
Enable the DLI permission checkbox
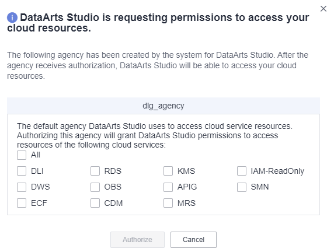(22, 171)
